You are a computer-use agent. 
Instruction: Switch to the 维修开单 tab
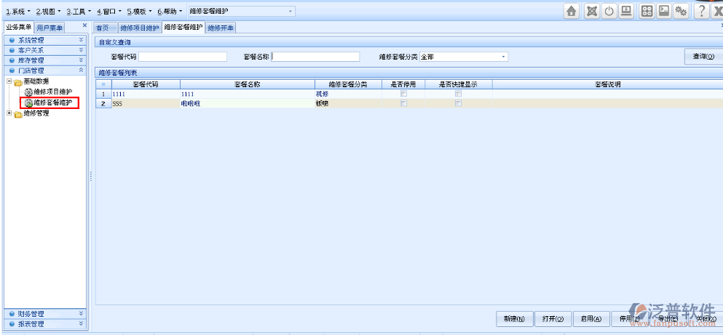click(x=221, y=28)
